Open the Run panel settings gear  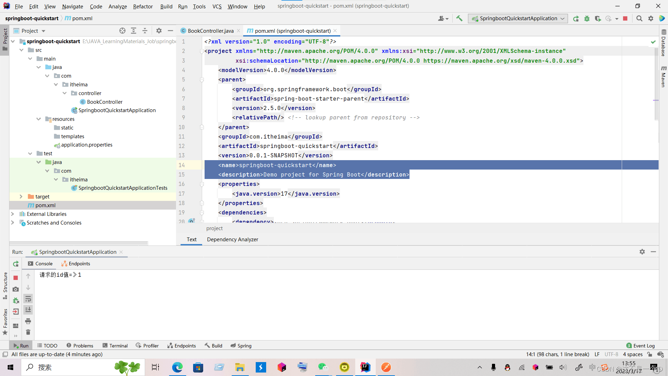(x=642, y=252)
